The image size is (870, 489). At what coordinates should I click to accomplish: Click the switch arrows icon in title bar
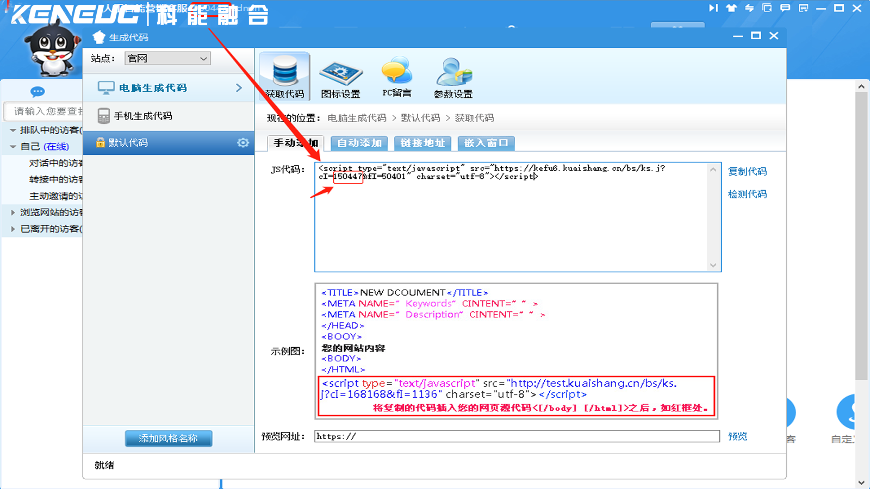point(749,8)
